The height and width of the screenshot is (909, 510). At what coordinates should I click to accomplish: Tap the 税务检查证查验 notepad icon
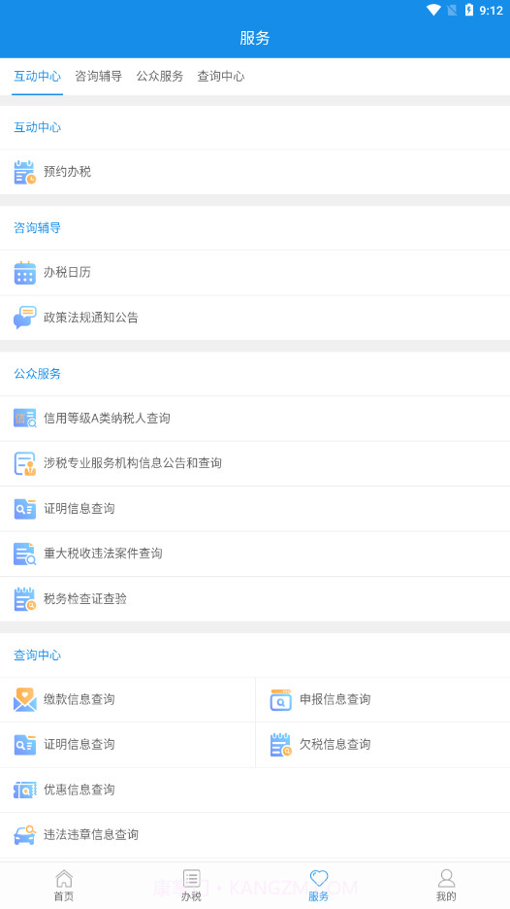[x=25, y=599]
